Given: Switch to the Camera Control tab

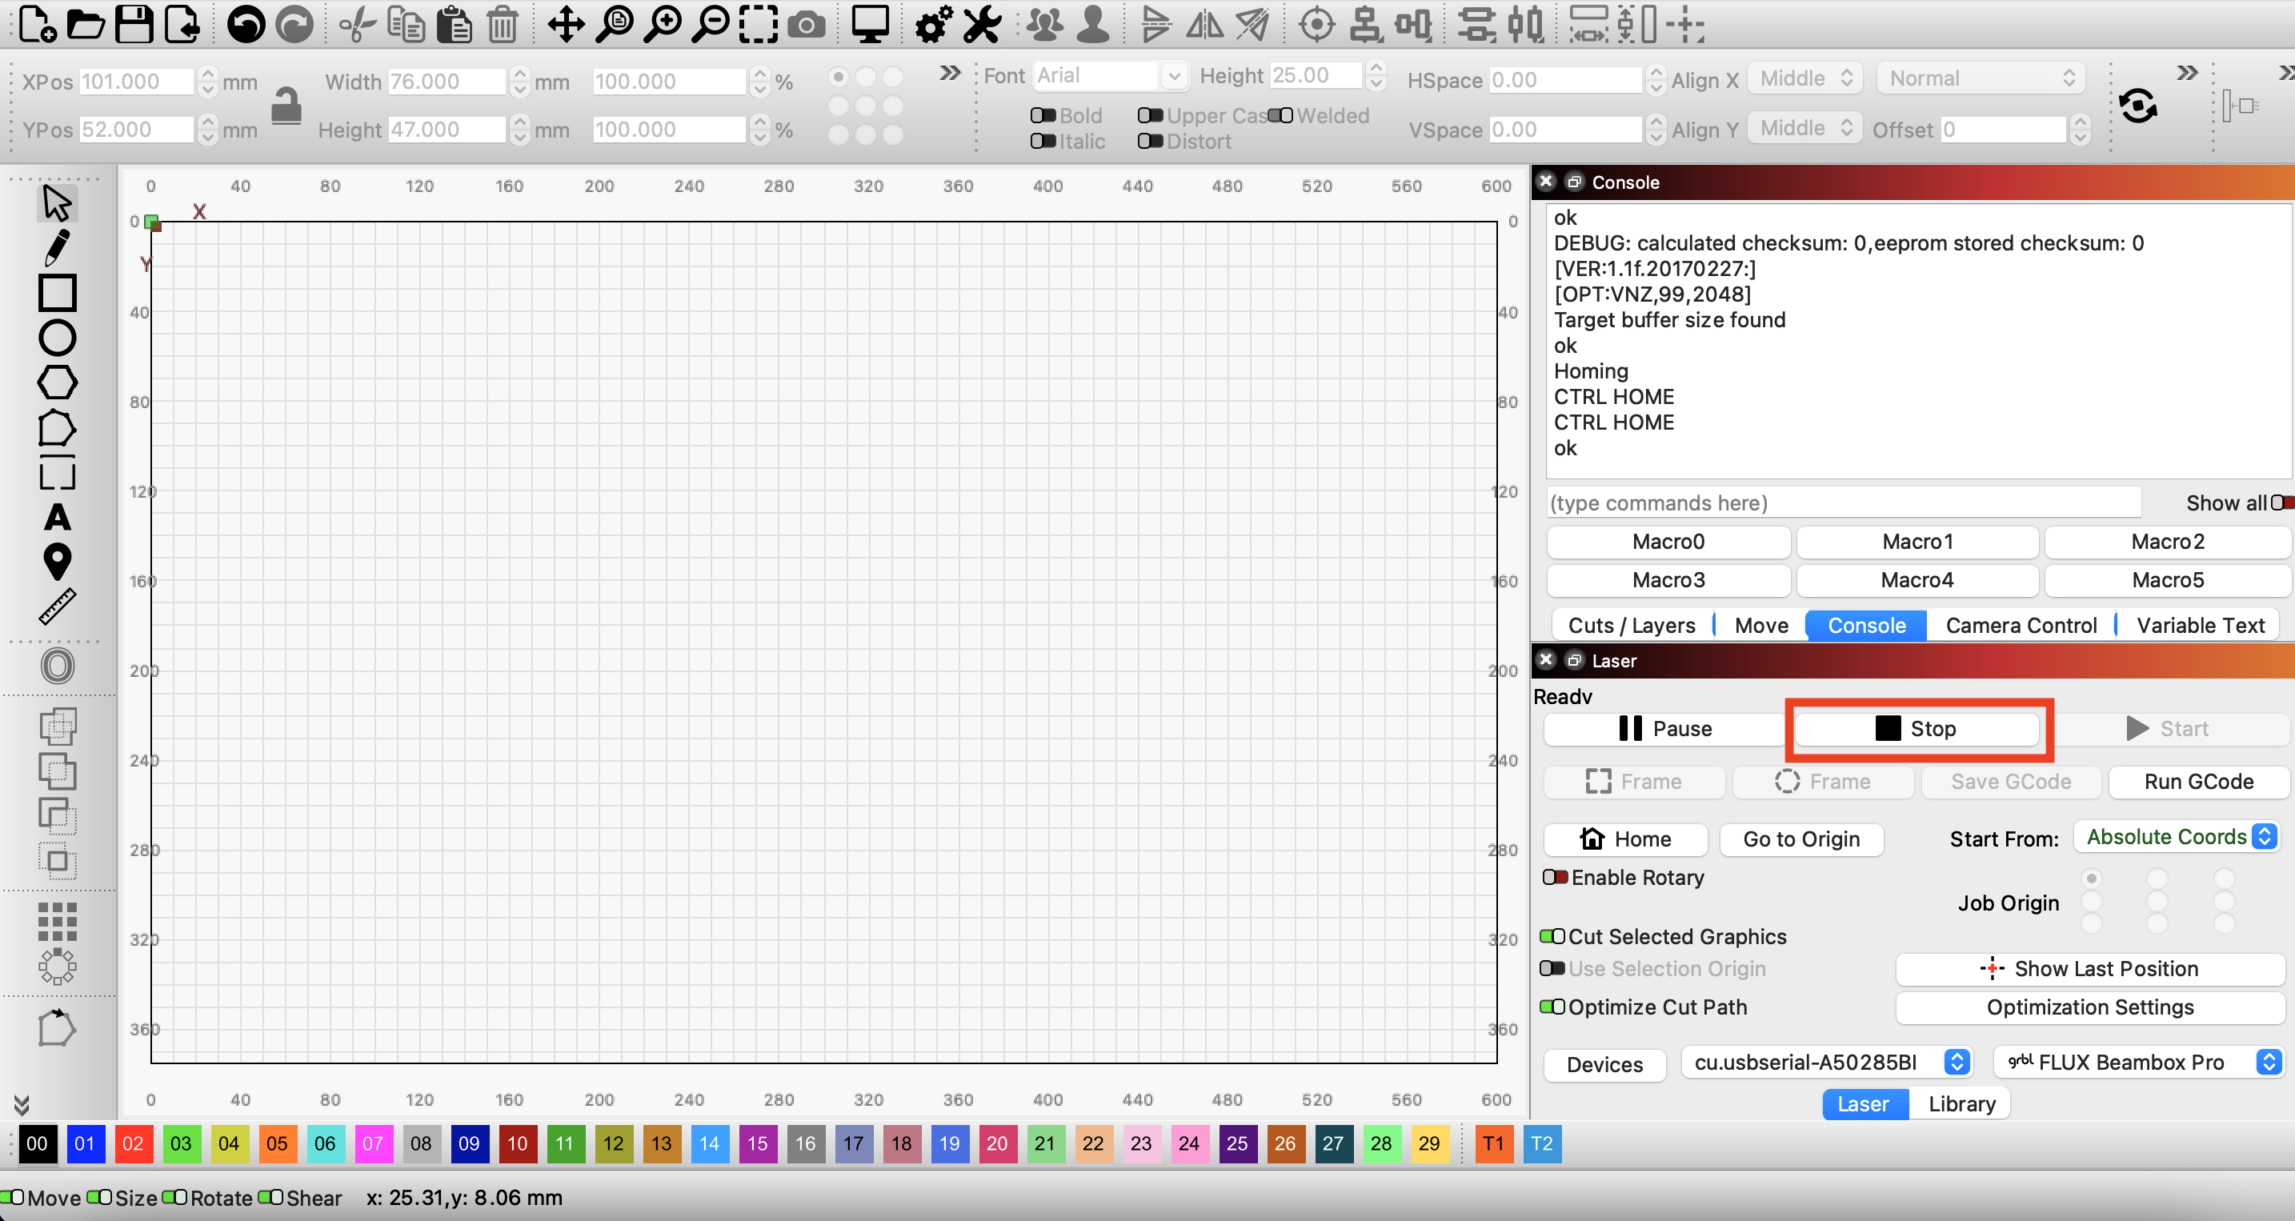Looking at the screenshot, I should [x=2021, y=625].
